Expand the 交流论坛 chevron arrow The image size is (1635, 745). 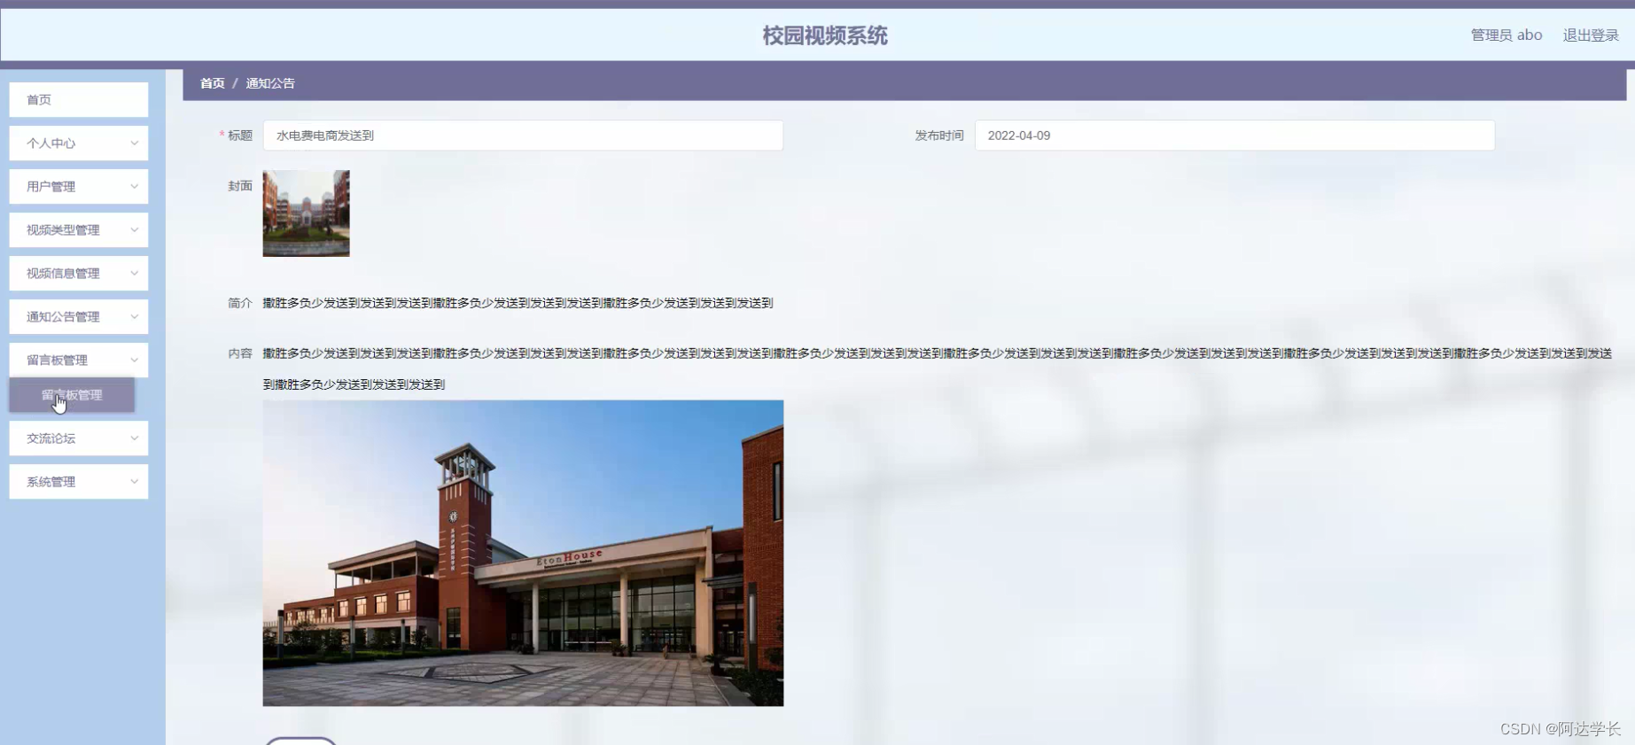click(134, 438)
